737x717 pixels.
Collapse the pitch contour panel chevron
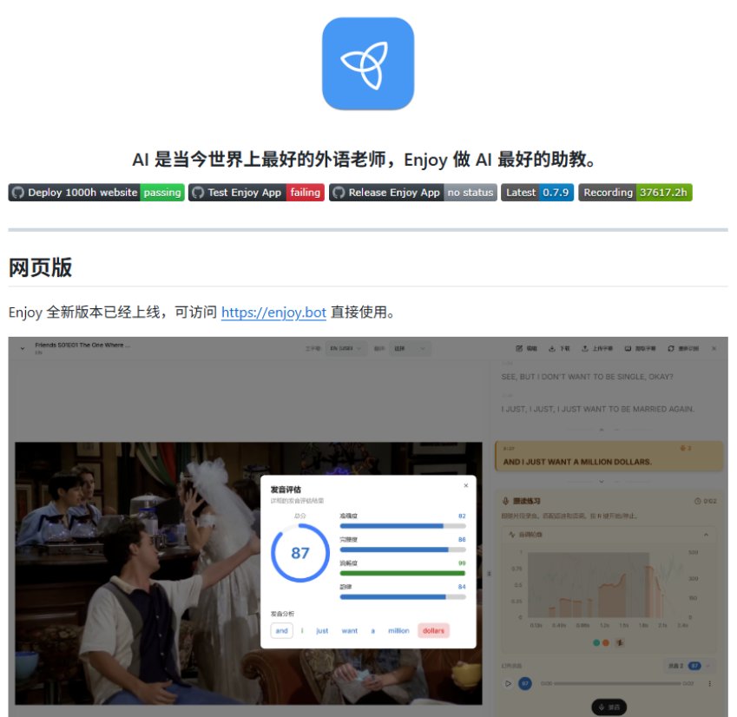(706, 535)
